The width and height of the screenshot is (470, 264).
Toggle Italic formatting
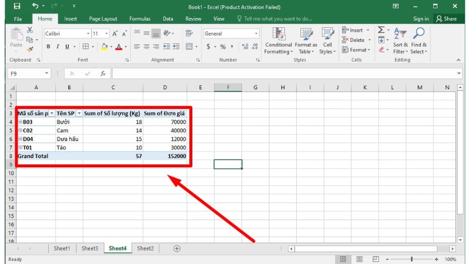[x=58, y=46]
